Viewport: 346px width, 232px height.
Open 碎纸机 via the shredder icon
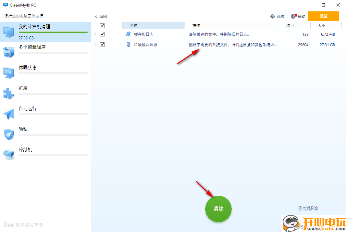coord(8,154)
